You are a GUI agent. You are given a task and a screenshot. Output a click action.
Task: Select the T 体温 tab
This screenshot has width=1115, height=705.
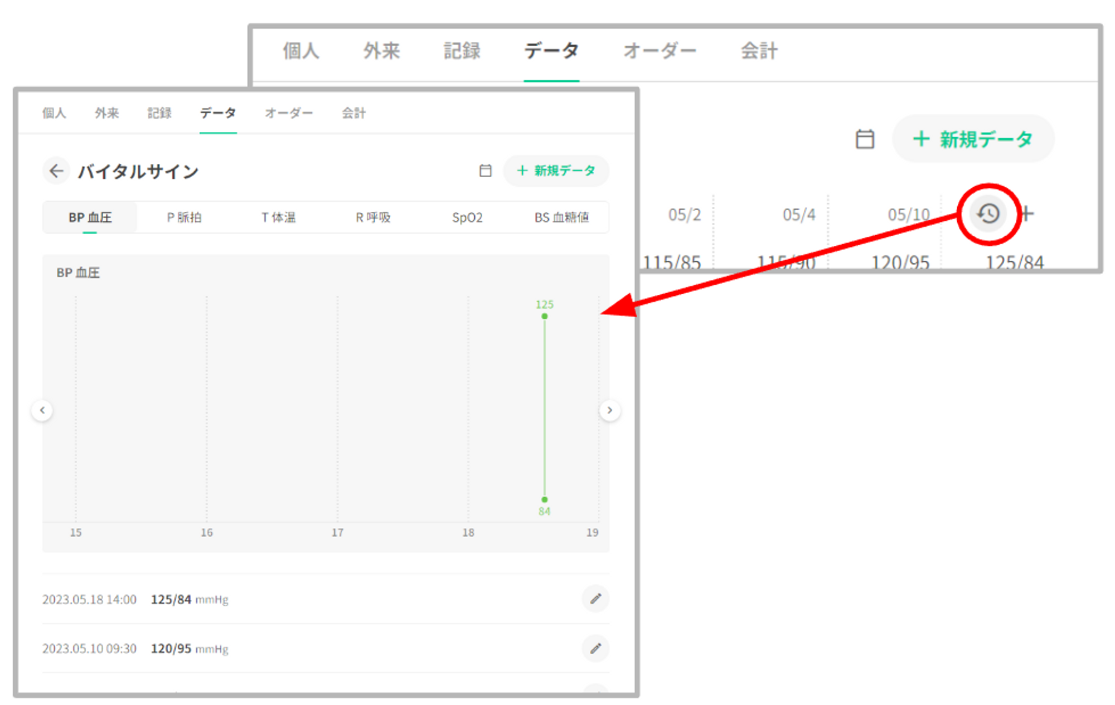[278, 217]
